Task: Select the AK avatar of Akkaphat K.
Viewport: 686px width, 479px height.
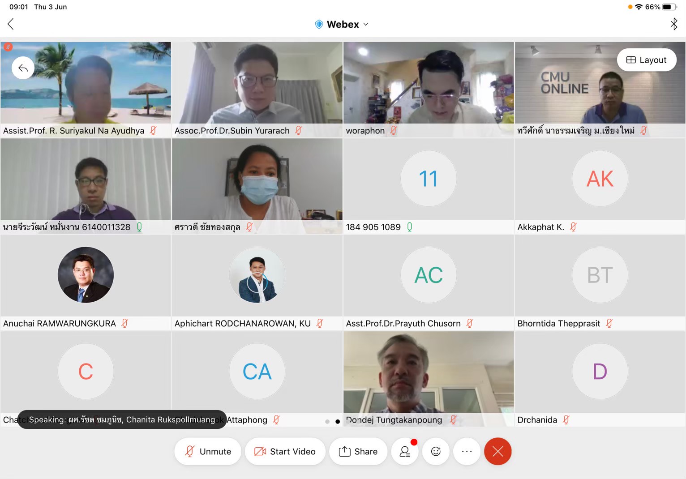Action: tap(600, 179)
